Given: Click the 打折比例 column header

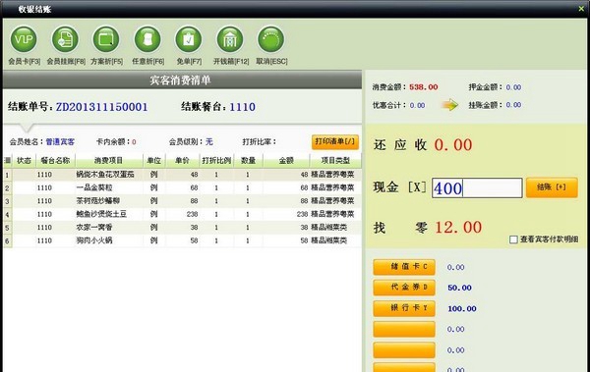Looking at the screenshot, I should pos(216,160).
